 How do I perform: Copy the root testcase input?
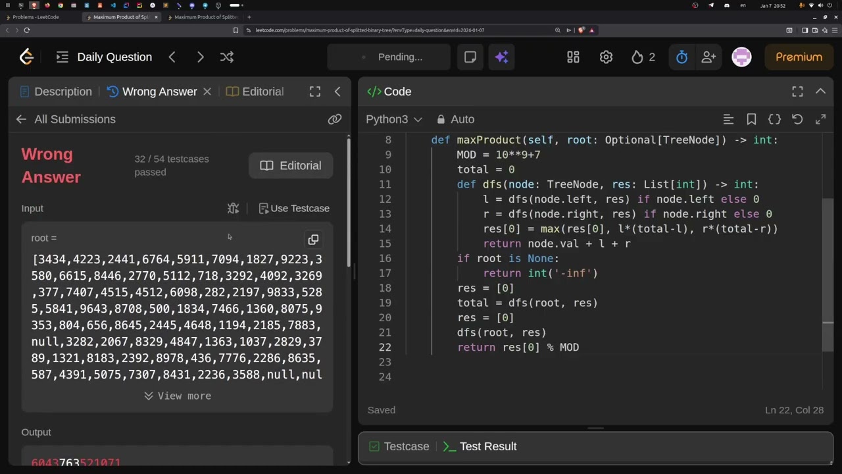point(313,240)
